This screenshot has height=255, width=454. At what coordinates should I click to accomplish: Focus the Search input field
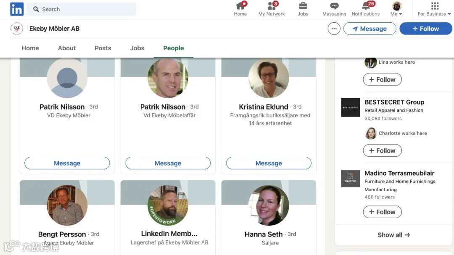pyautogui.click(x=82, y=9)
